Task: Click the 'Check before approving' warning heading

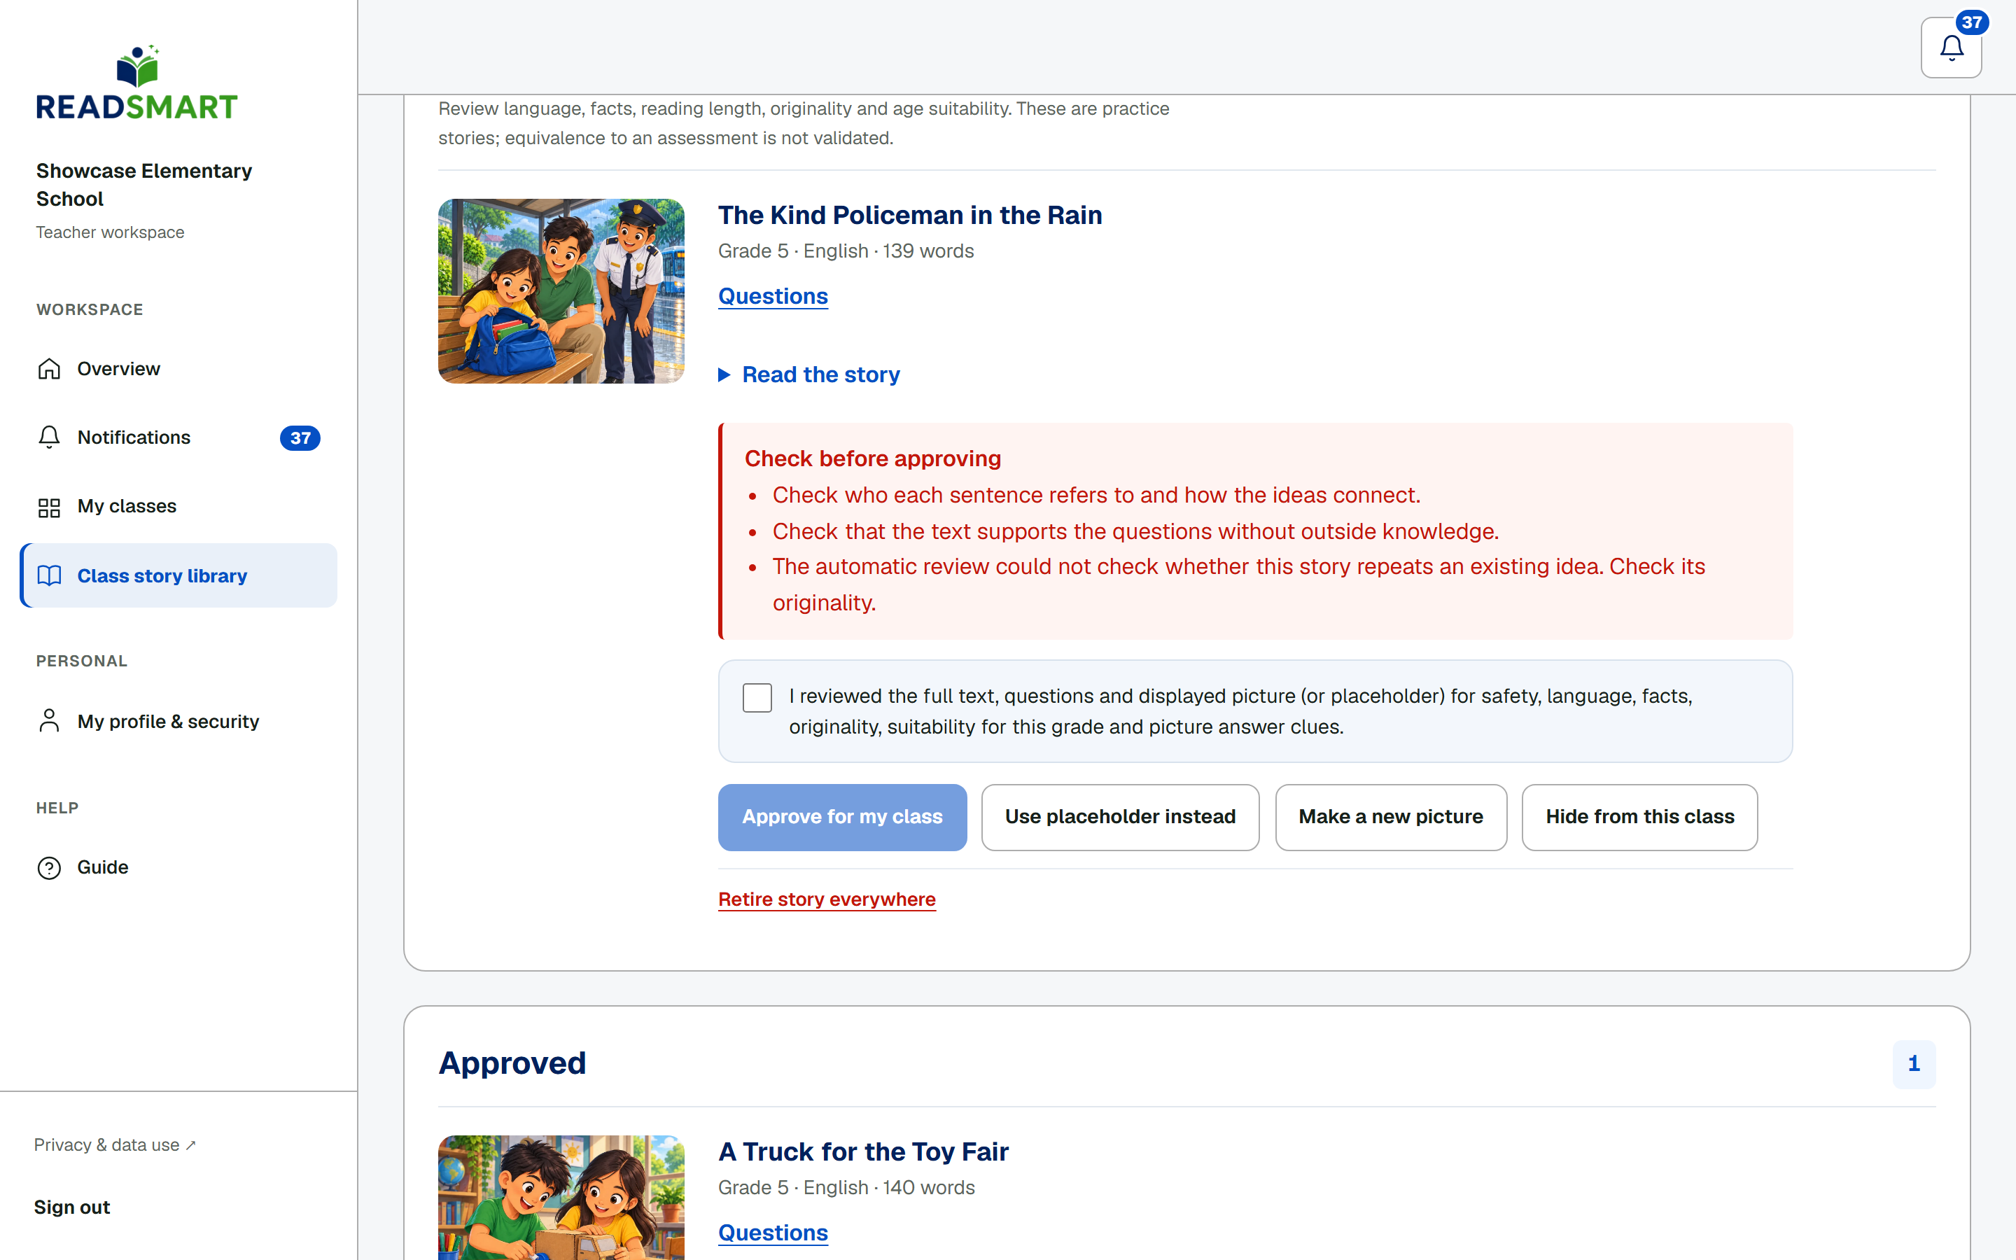Action: coord(872,458)
